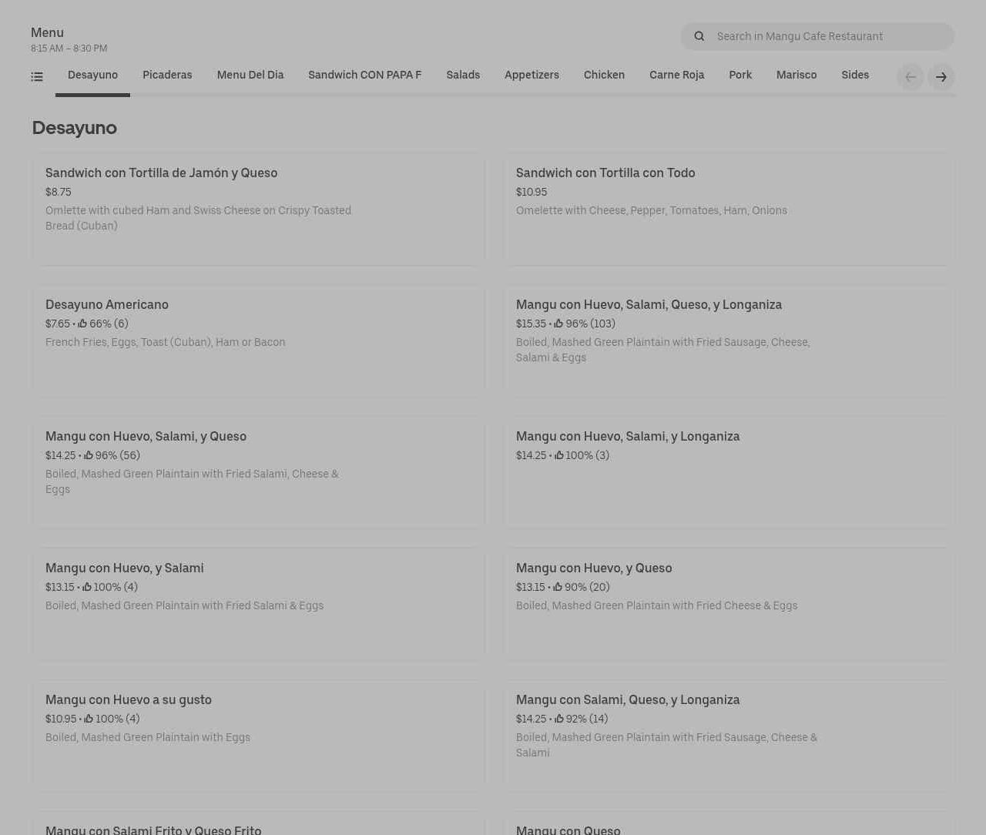This screenshot has width=986, height=835.
Task: Click thumbs-up icon on Mangu con Huevo, Salami, y Longaniza
Action: (559, 456)
